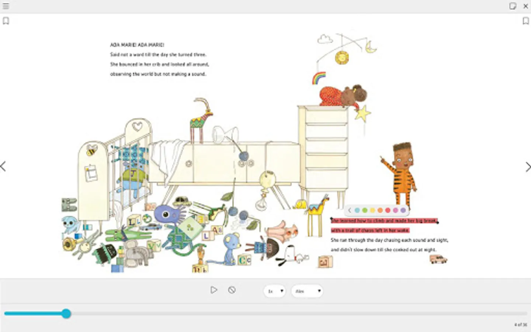Viewport: 531px width, 332px height.
Task: Click the line 'Said not a word till'
Action: pyautogui.click(x=158, y=55)
